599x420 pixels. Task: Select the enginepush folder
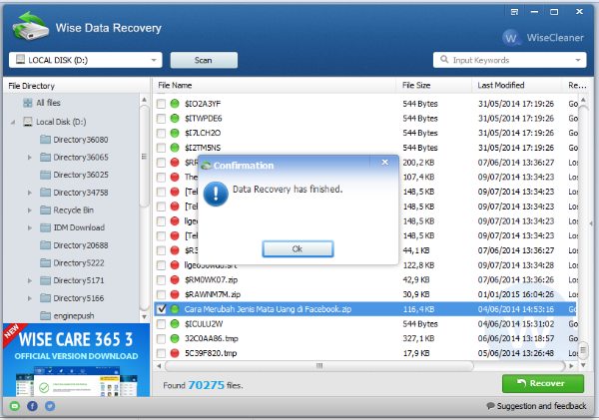pos(67,316)
